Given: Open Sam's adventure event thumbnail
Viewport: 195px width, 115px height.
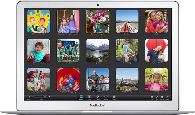Looking at the screenshot, I should coord(38,50).
